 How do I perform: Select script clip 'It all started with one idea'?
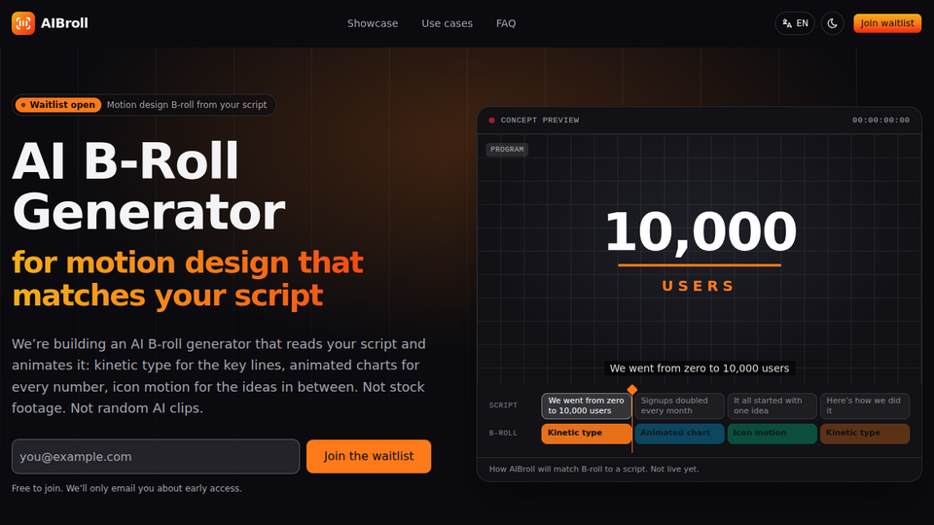coord(772,405)
